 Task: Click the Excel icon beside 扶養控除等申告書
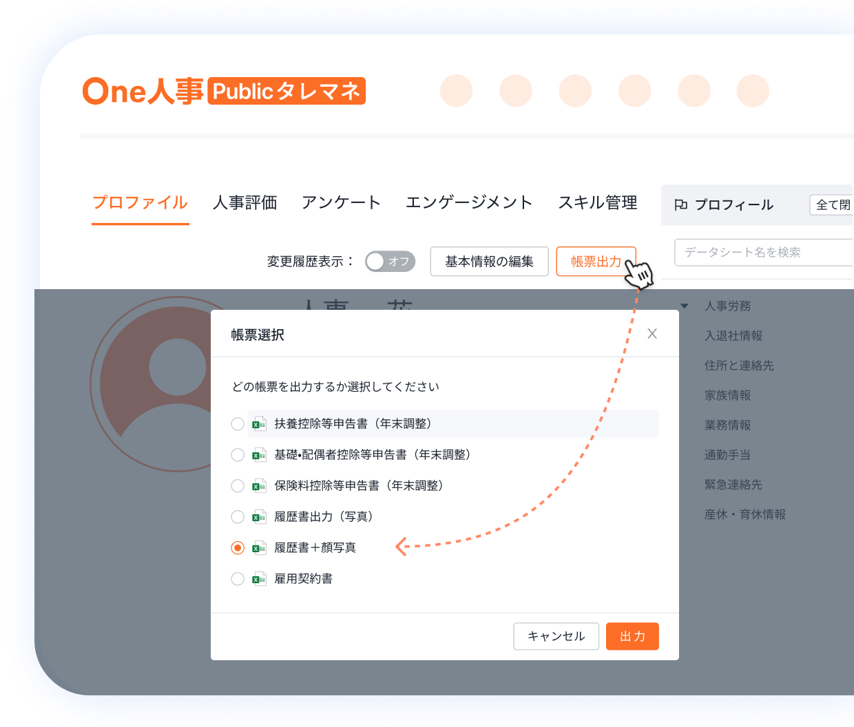click(x=259, y=424)
